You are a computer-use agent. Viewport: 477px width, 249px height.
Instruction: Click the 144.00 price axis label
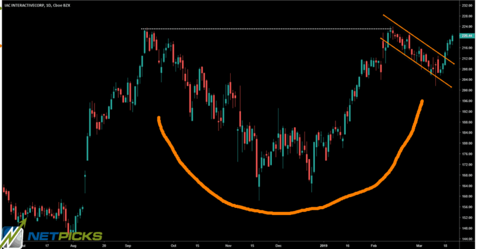click(467, 239)
